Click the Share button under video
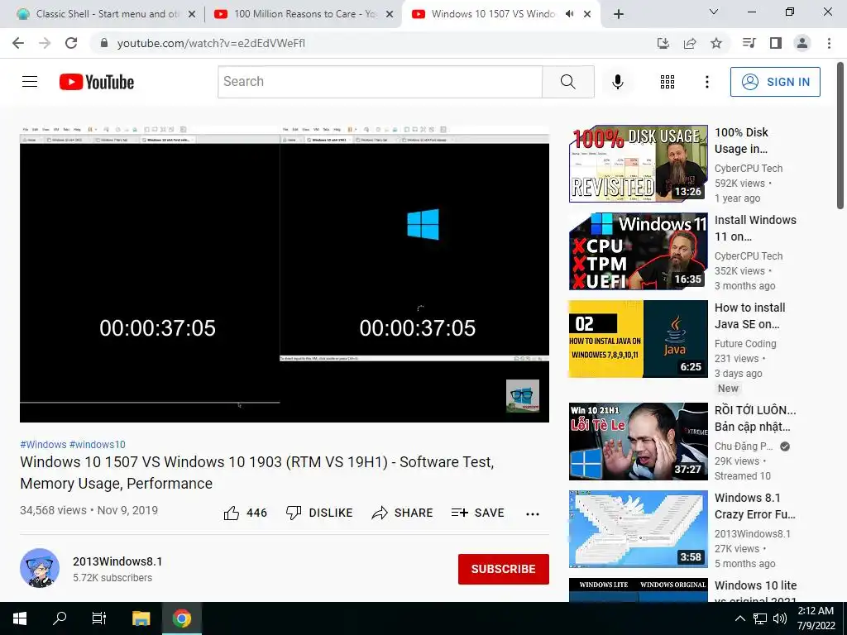 [x=403, y=513]
